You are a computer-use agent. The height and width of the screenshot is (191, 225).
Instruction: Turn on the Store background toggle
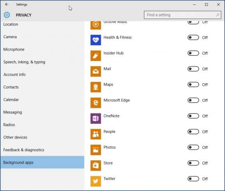pyautogui.click(x=193, y=163)
